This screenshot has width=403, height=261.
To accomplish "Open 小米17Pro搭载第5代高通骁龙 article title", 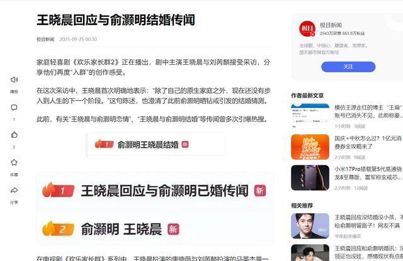I will click(x=368, y=173).
